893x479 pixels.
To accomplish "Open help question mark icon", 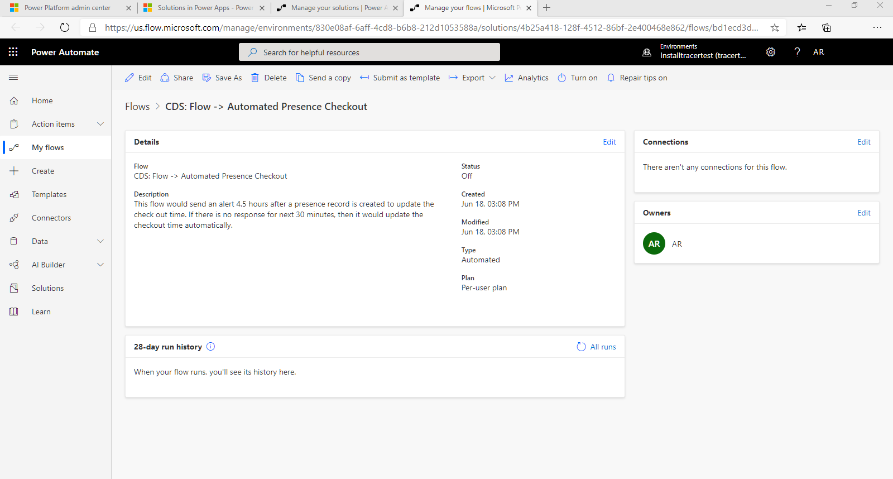I will pyautogui.click(x=797, y=52).
